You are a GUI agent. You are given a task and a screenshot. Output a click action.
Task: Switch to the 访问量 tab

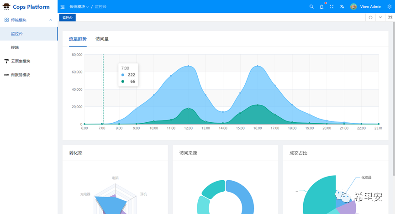102,39
